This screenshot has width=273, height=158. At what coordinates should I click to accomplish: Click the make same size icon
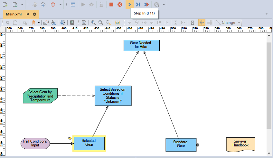(x=193, y=23)
